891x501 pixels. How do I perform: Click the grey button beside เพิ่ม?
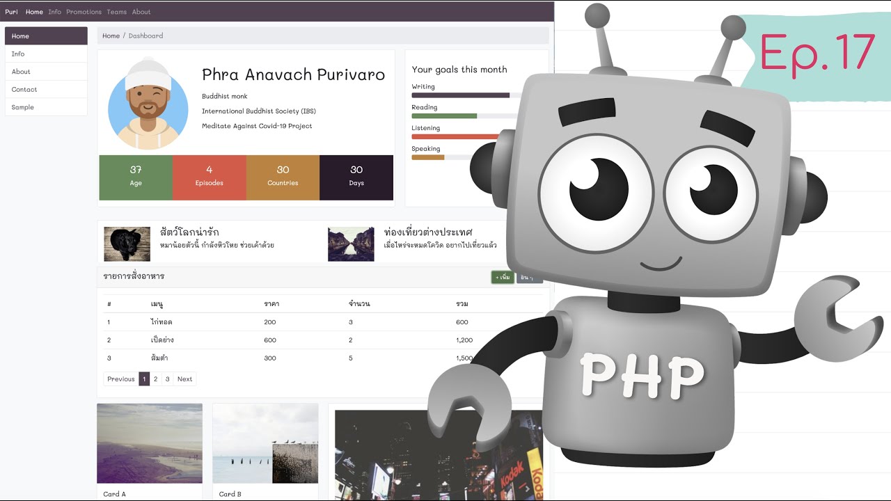[x=529, y=277]
